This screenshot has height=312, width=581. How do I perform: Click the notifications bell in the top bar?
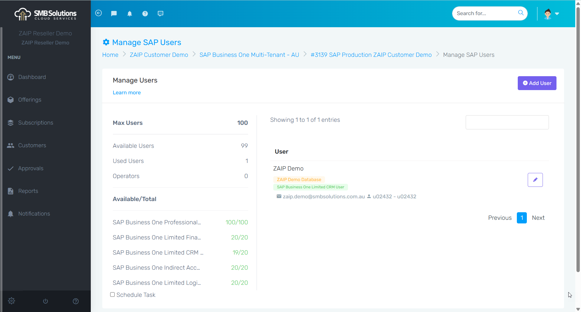pyautogui.click(x=130, y=13)
